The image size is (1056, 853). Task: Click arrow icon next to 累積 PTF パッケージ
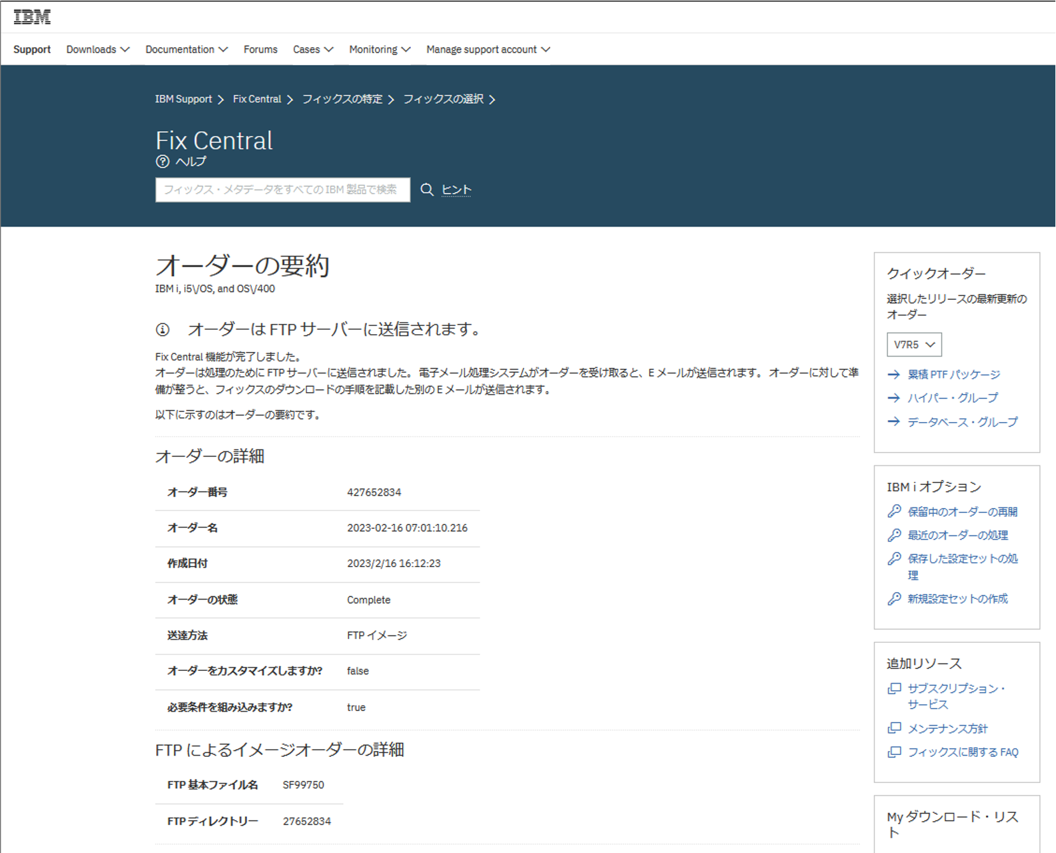pyautogui.click(x=894, y=374)
